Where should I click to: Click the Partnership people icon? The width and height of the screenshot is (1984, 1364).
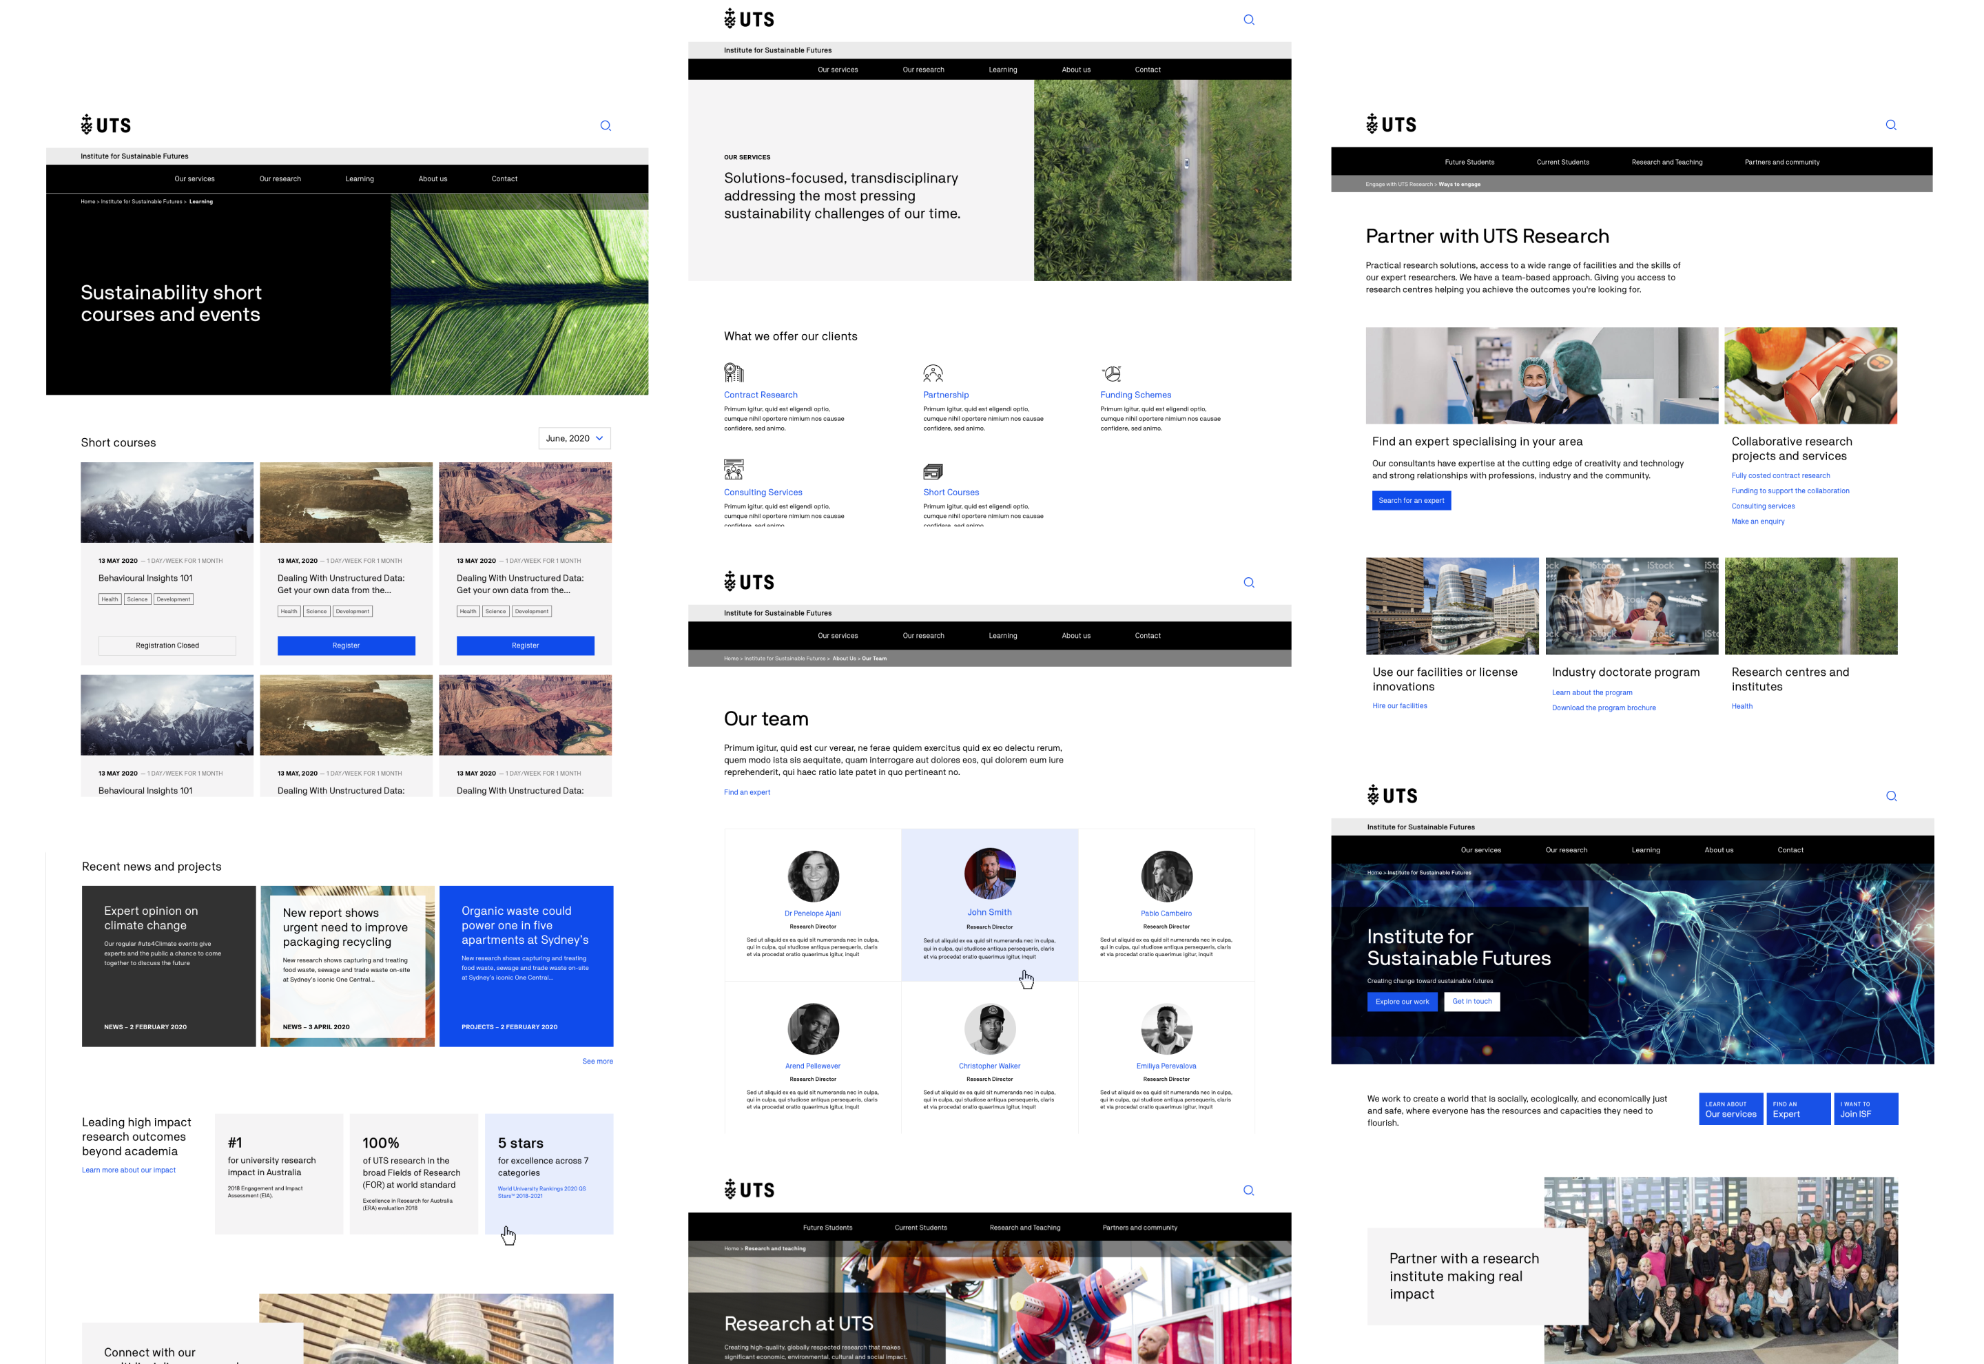coord(933,373)
